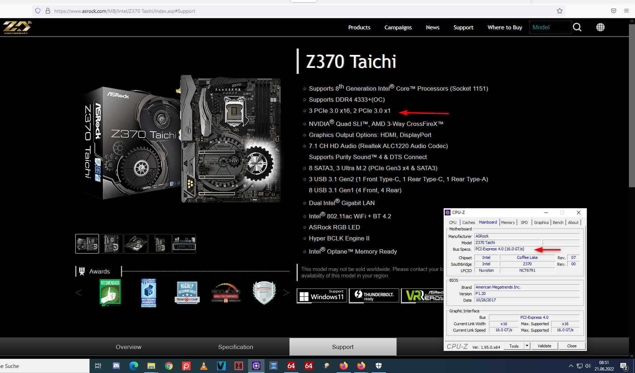Select the Mainboard tab in CPU-Z

[488, 222]
